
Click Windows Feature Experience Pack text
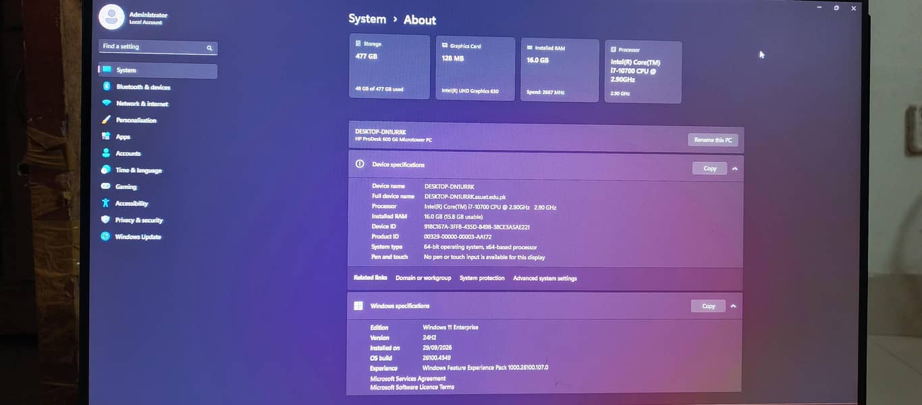[x=485, y=368]
